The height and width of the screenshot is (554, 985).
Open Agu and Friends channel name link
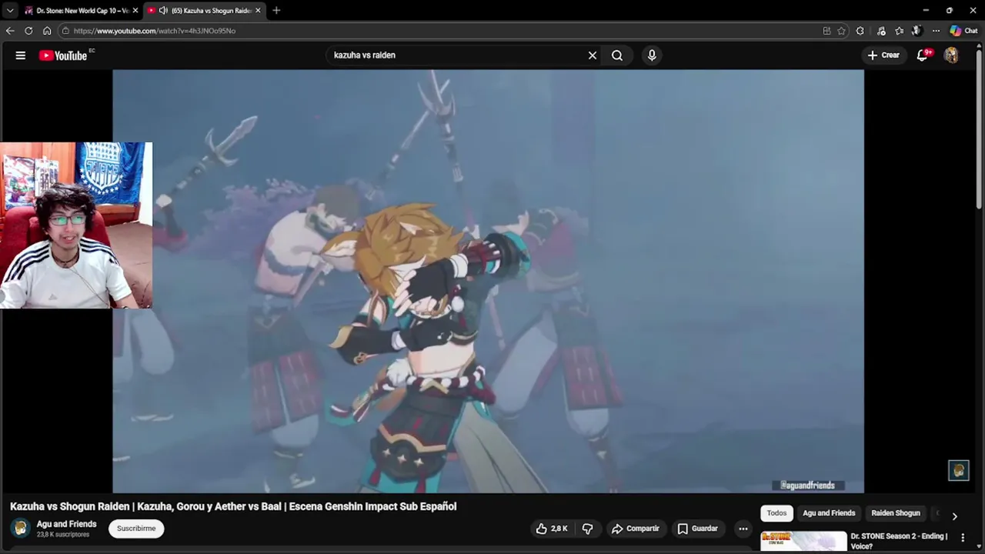click(67, 524)
